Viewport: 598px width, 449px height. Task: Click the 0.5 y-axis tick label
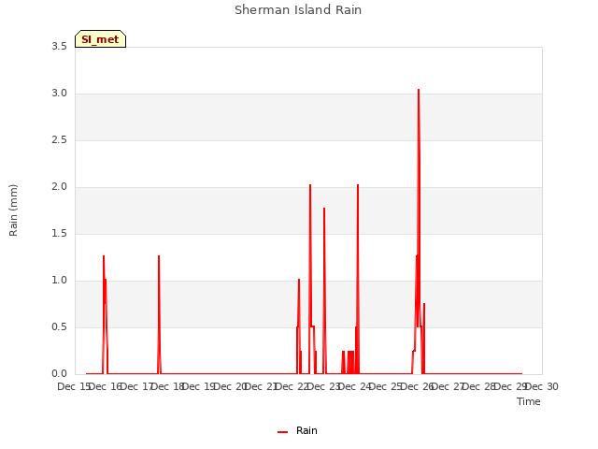(59, 327)
